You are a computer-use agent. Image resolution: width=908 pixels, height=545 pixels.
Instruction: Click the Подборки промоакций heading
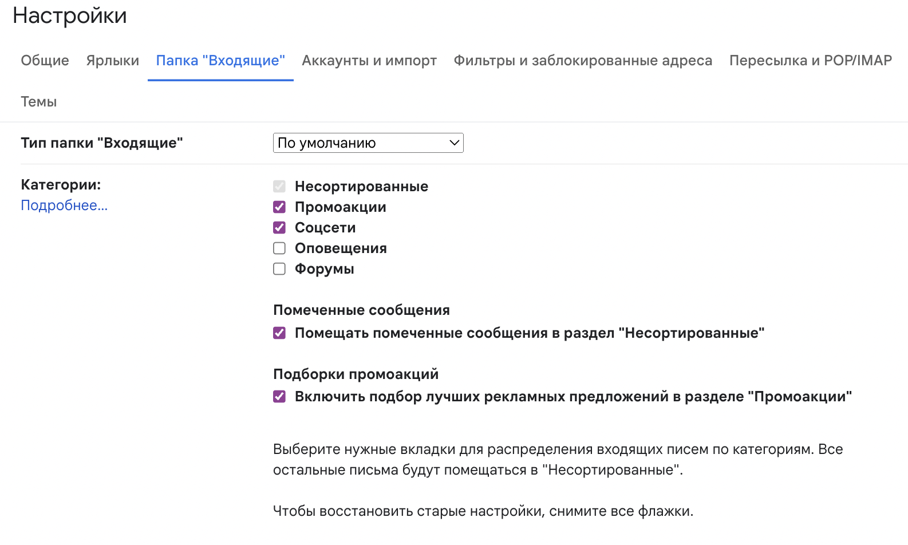point(356,374)
